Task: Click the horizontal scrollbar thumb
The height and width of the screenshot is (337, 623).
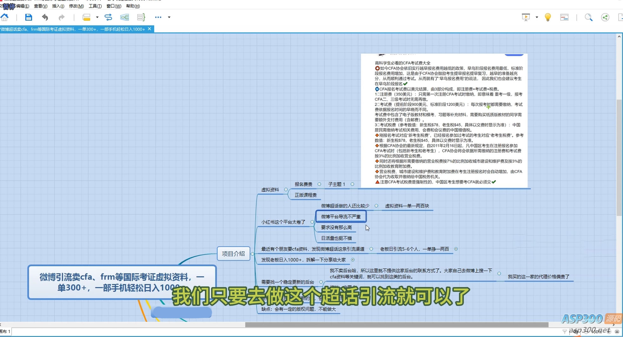Action: [x=397, y=325]
